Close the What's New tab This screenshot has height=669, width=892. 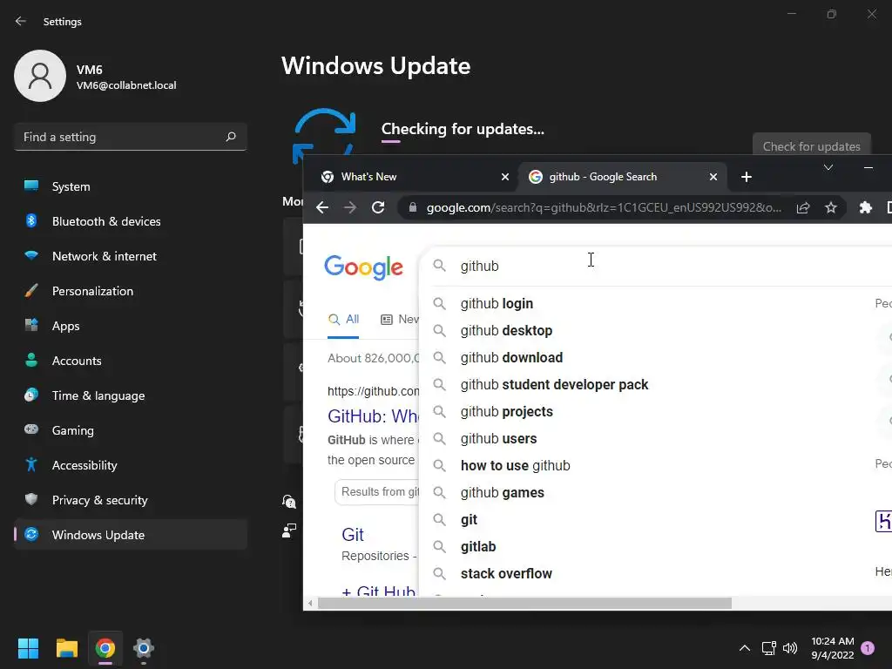click(x=505, y=177)
